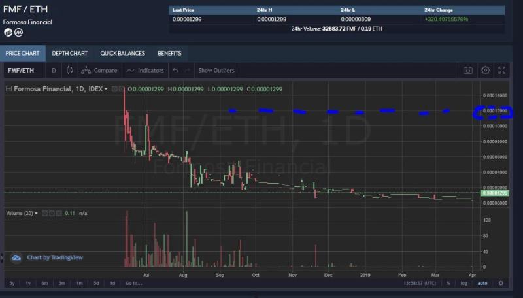Toggle auto scale mode
The width and height of the screenshot is (523, 298).
coord(482,283)
